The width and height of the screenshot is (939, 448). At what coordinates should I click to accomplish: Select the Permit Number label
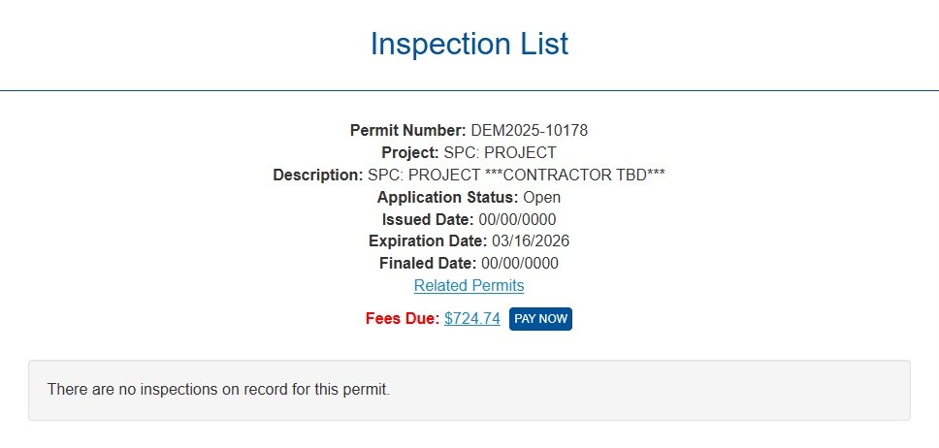pos(407,130)
